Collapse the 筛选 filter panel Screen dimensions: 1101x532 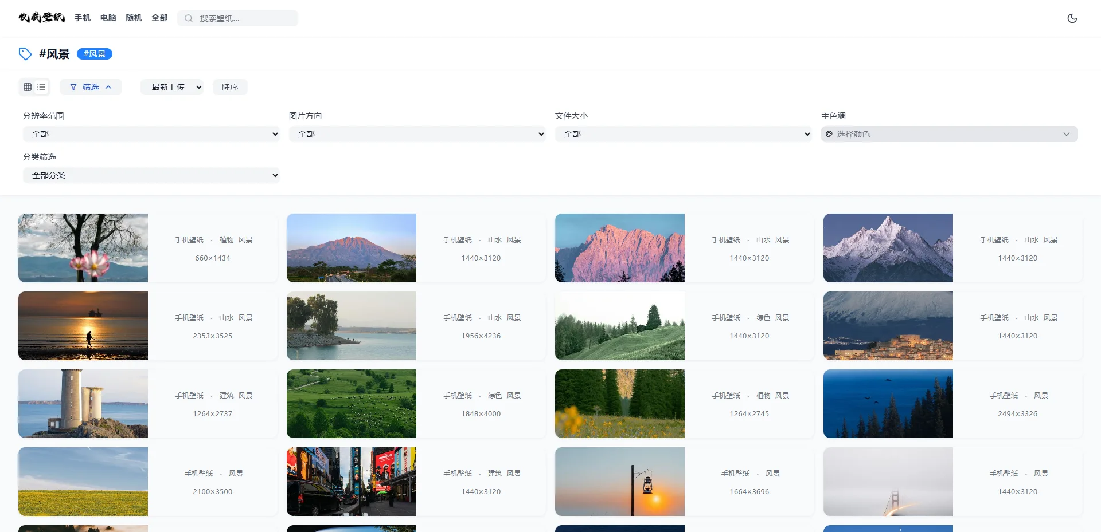click(91, 87)
